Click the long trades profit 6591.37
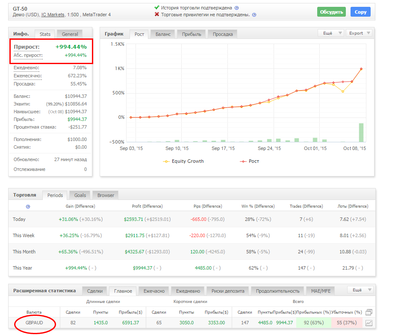398x335 pixels. [x=130, y=323]
